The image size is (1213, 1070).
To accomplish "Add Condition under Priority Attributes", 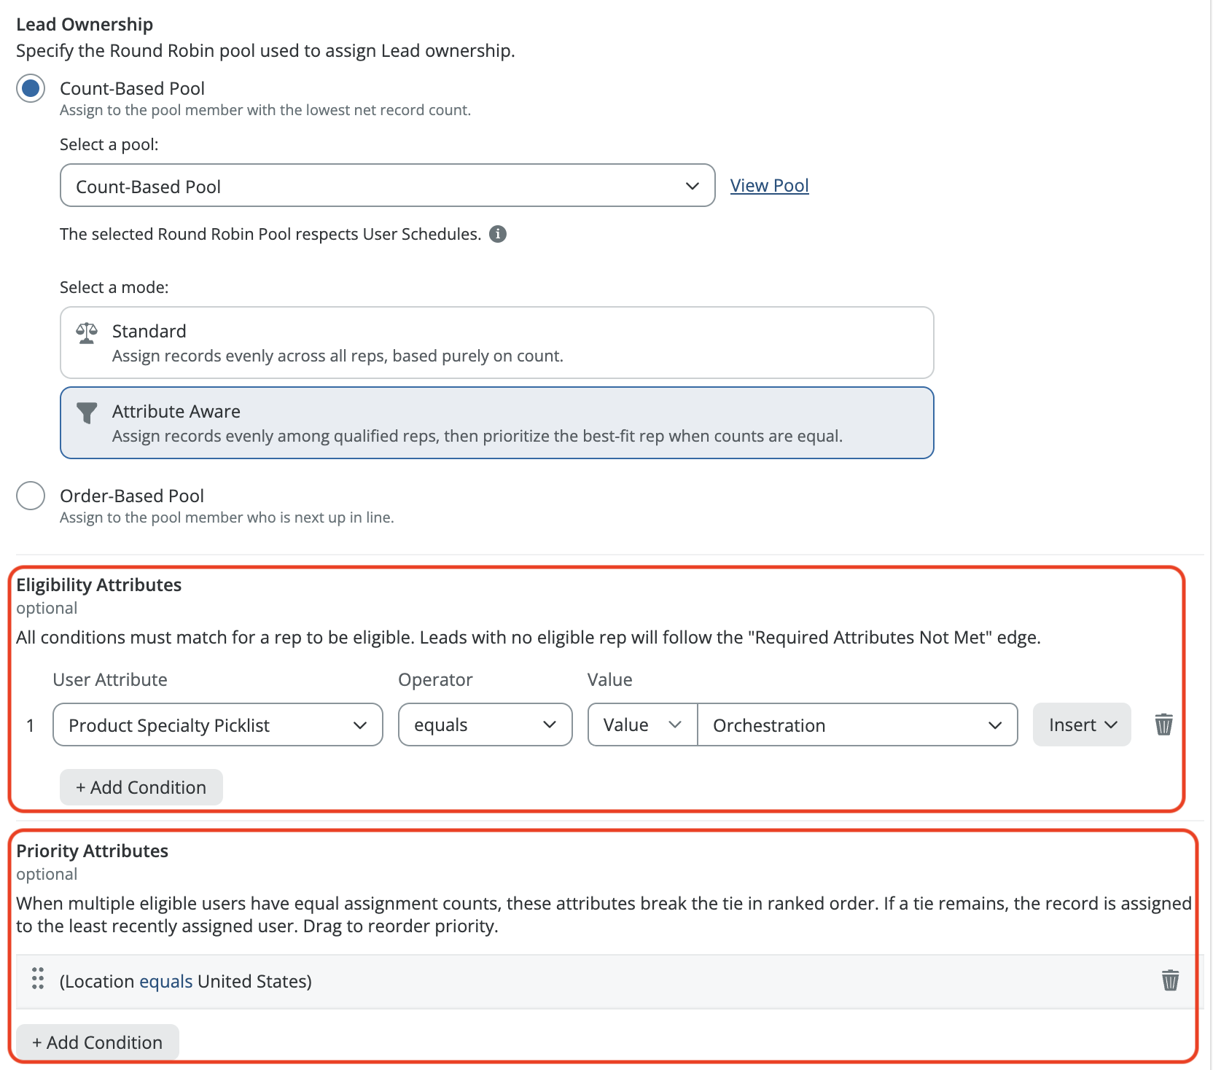I will pyautogui.click(x=98, y=1042).
